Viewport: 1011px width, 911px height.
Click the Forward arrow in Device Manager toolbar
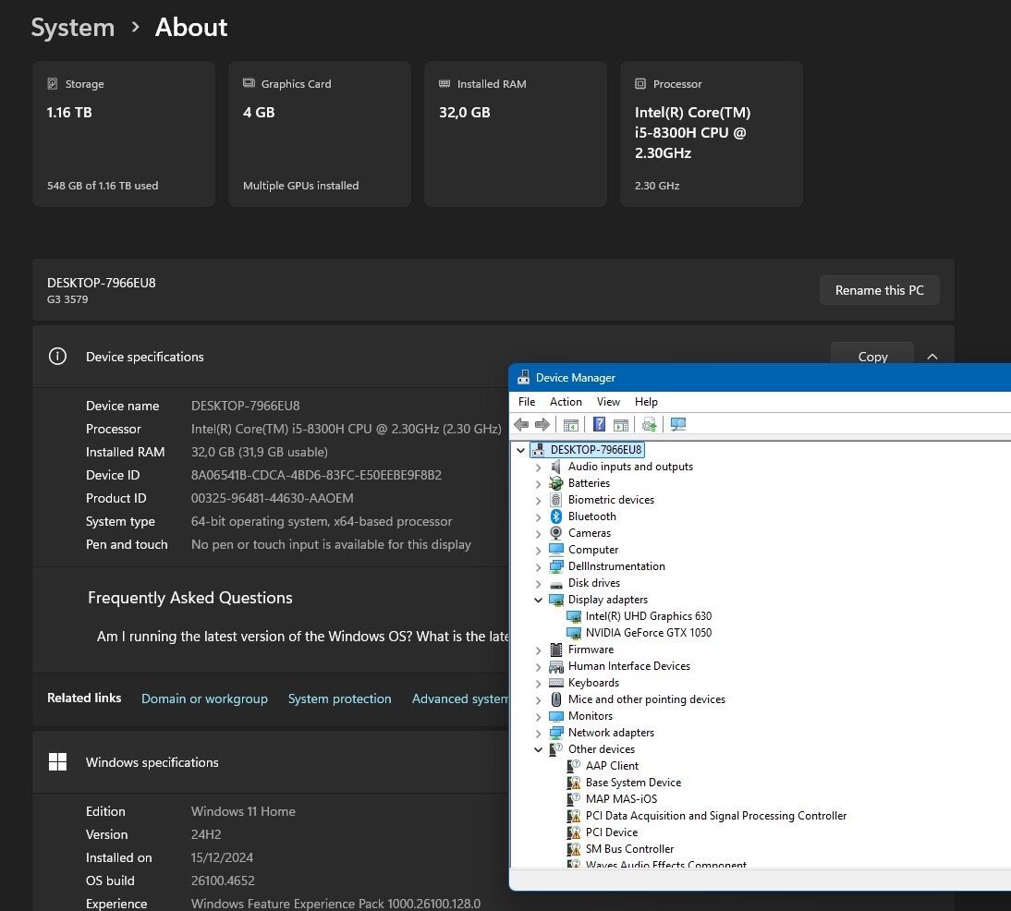(x=542, y=424)
